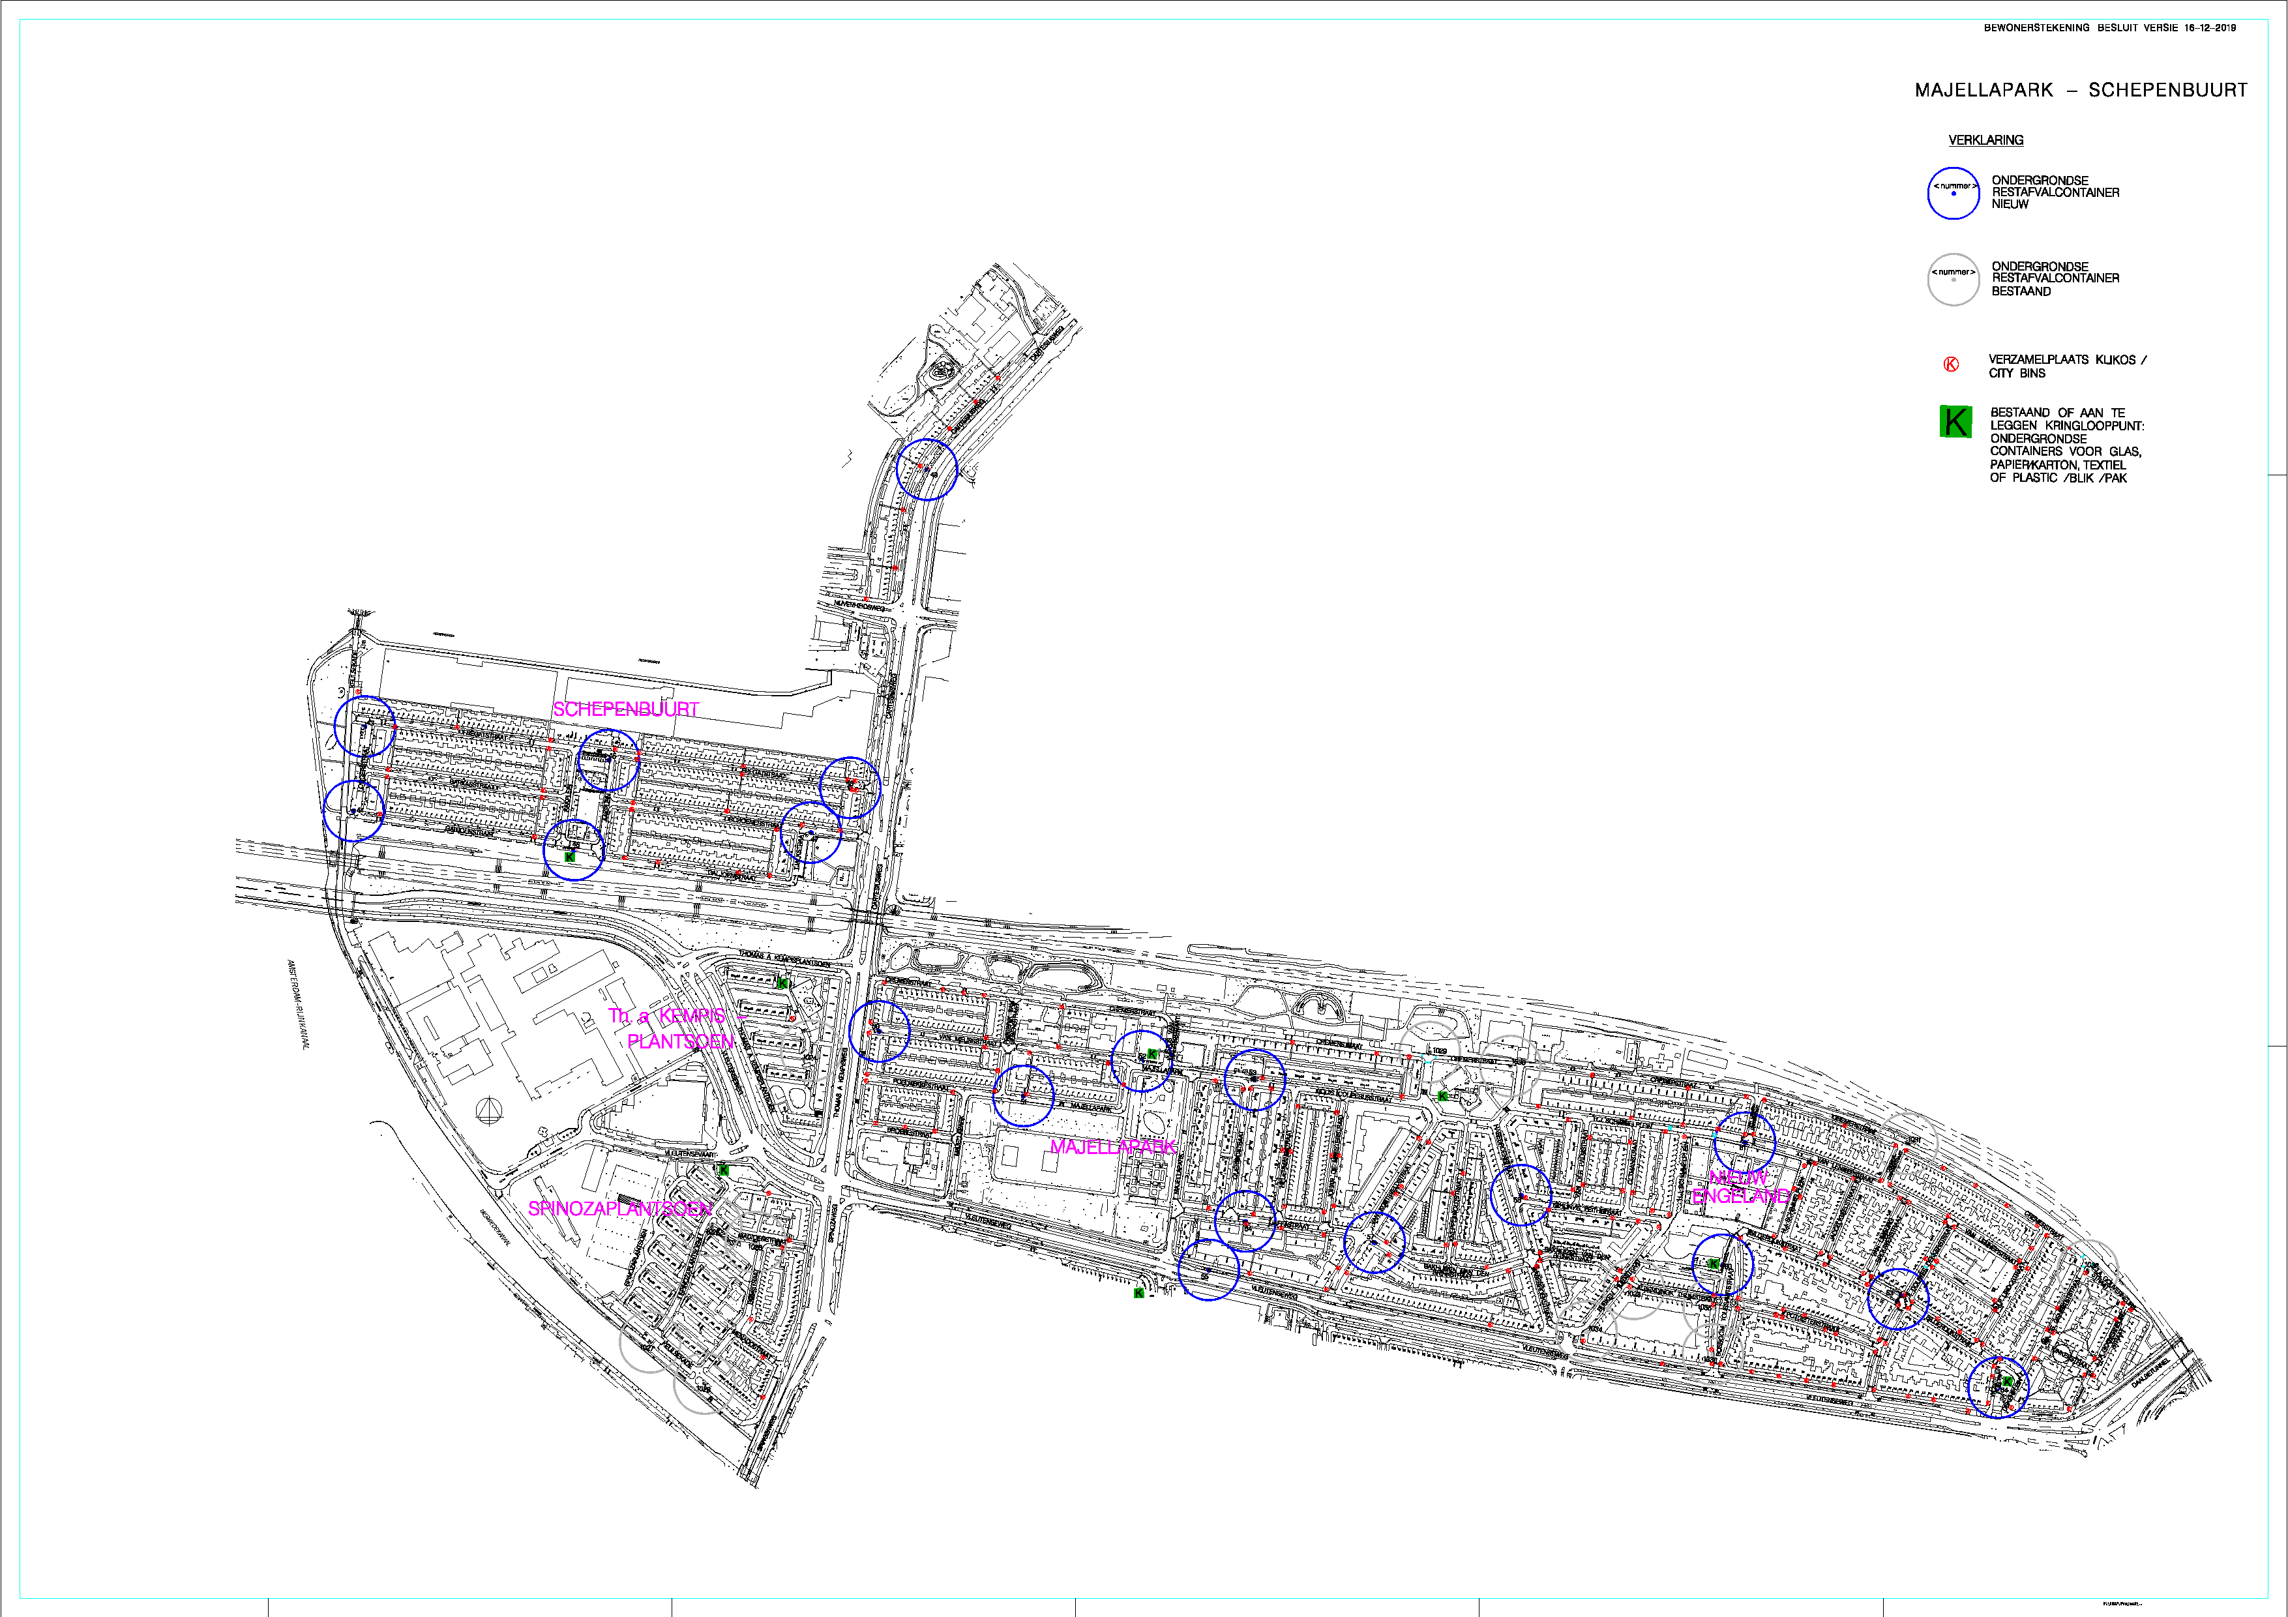This screenshot has height=1617, width=2288.
Task: Click the red K kliko symbol in legend
Action: point(1951,364)
